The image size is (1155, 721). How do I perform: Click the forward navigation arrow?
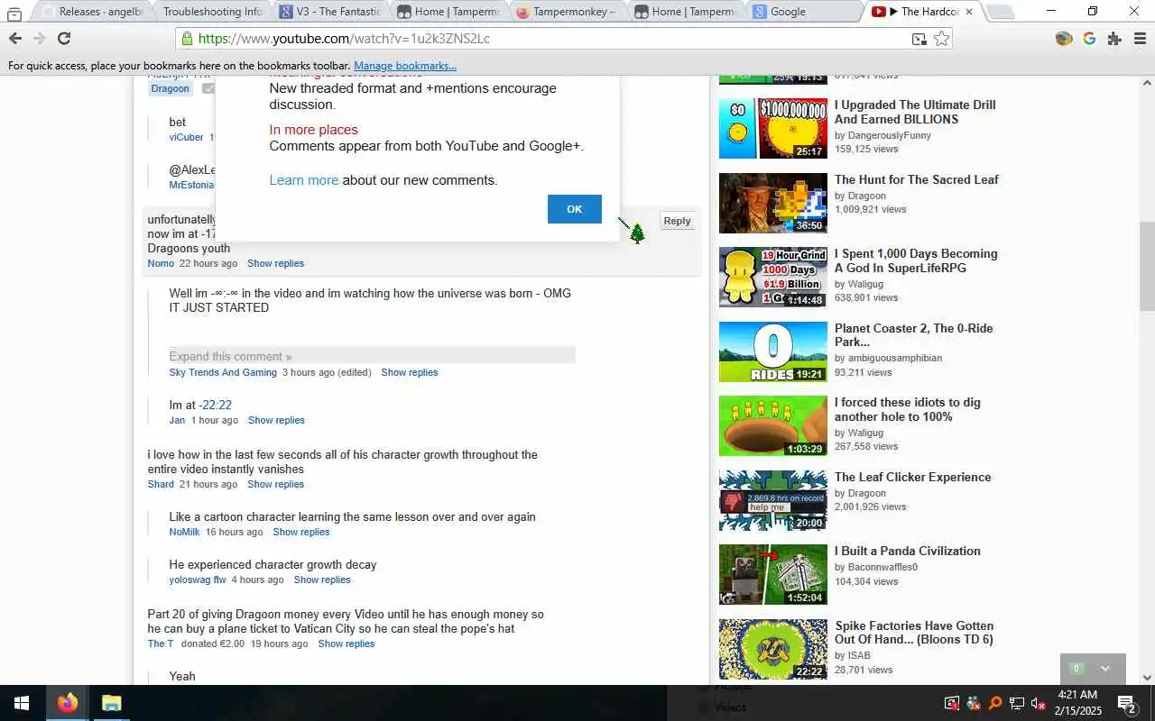point(39,39)
